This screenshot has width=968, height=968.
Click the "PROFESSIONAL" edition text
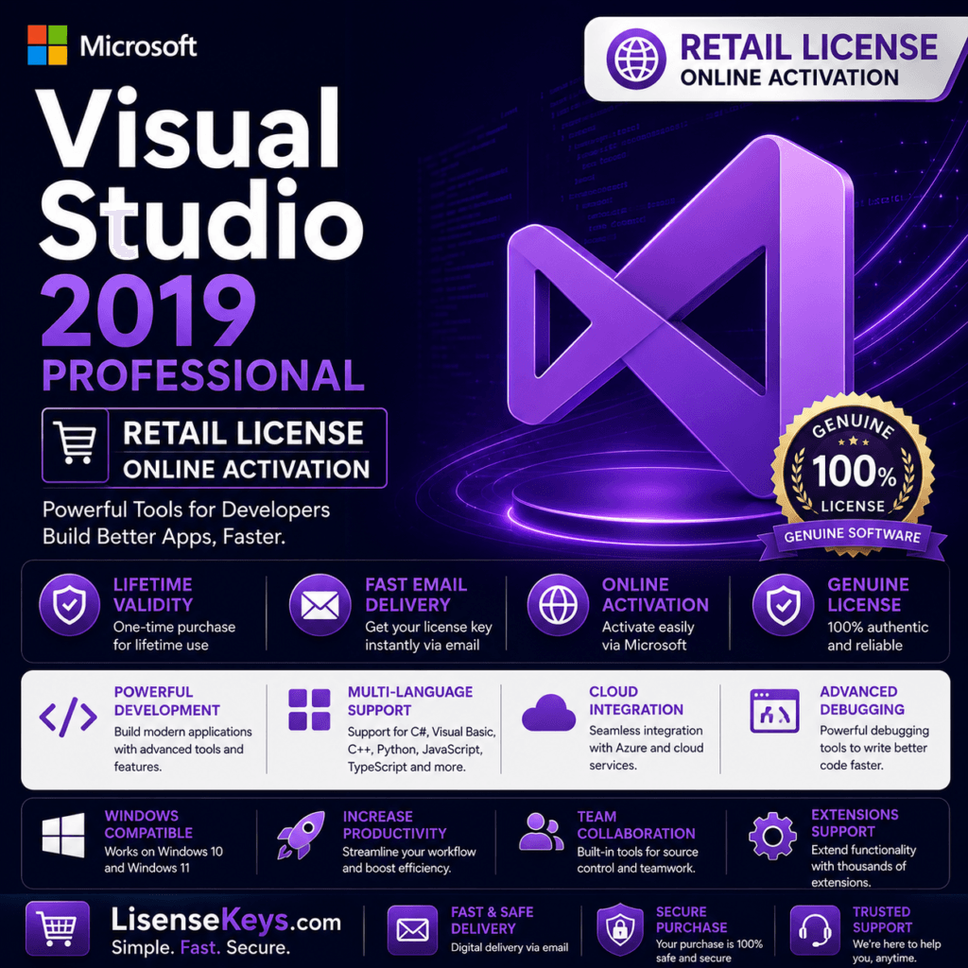click(x=203, y=374)
